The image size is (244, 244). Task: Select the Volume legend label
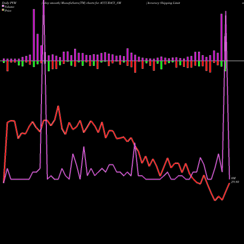click(x=9, y=7)
